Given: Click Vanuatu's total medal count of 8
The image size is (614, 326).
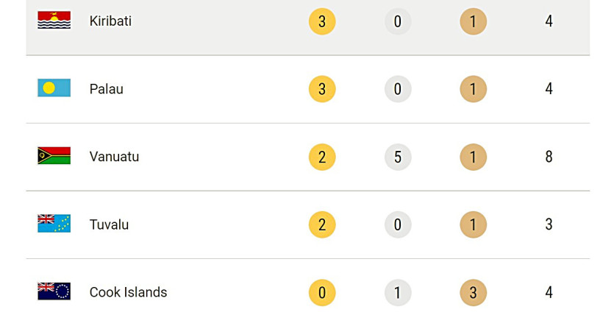Looking at the screenshot, I should point(549,157).
